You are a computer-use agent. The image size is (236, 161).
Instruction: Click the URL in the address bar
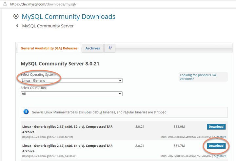pyautogui.click(x=43, y=4)
